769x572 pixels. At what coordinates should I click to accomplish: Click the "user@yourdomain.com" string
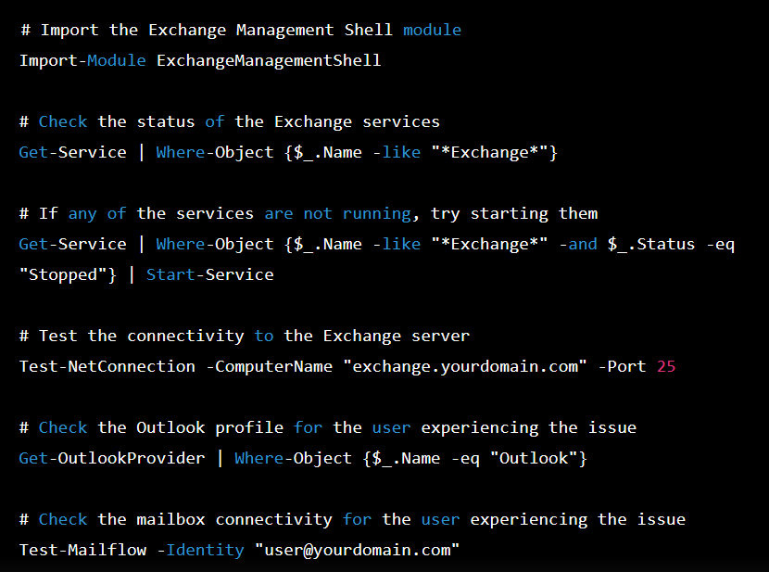[357, 550]
